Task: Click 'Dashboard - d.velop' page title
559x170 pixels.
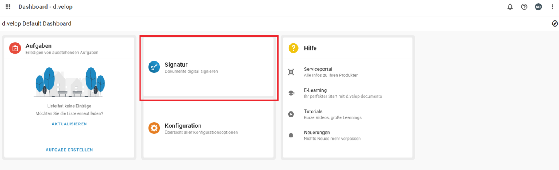Action: click(x=46, y=7)
